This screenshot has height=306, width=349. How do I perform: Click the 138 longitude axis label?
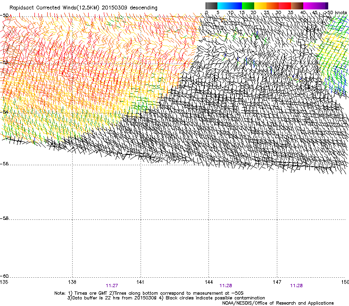[72, 282]
